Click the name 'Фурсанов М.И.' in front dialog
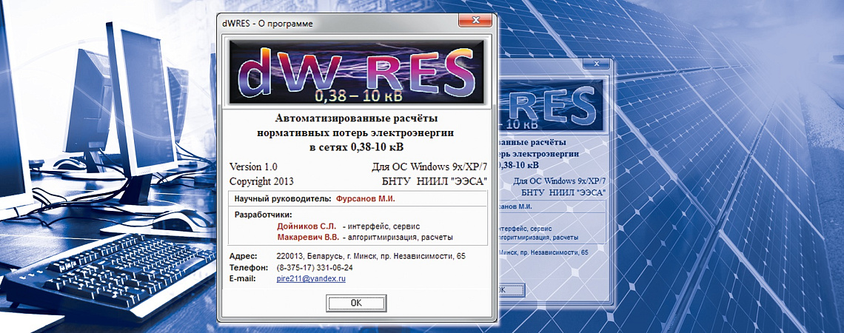Image resolution: width=844 pixels, height=333 pixels. point(366,199)
